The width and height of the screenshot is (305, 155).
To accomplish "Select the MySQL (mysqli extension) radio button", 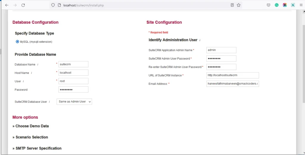I will [x=17, y=42].
